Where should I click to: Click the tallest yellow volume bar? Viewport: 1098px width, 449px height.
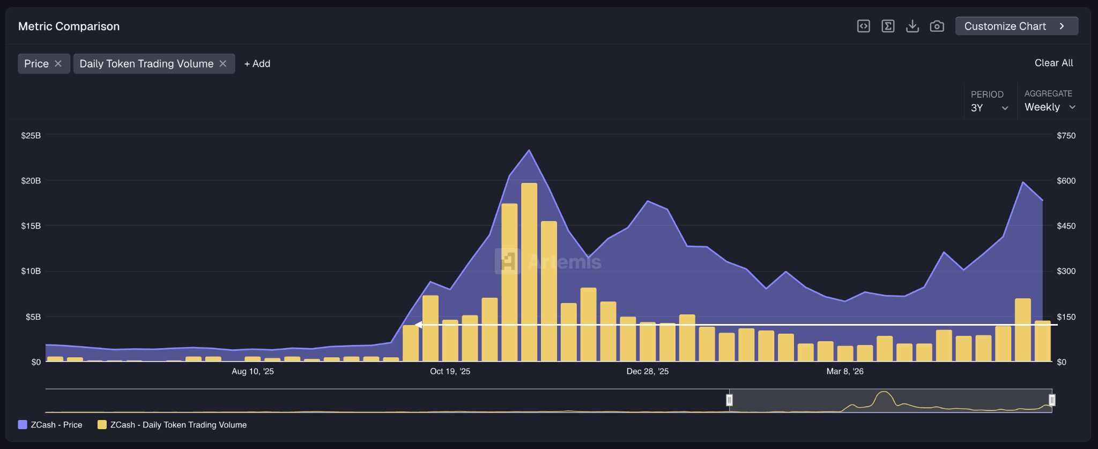529,273
